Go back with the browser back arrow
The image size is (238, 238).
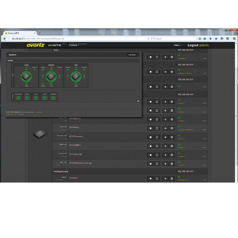pyautogui.click(x=4, y=39)
